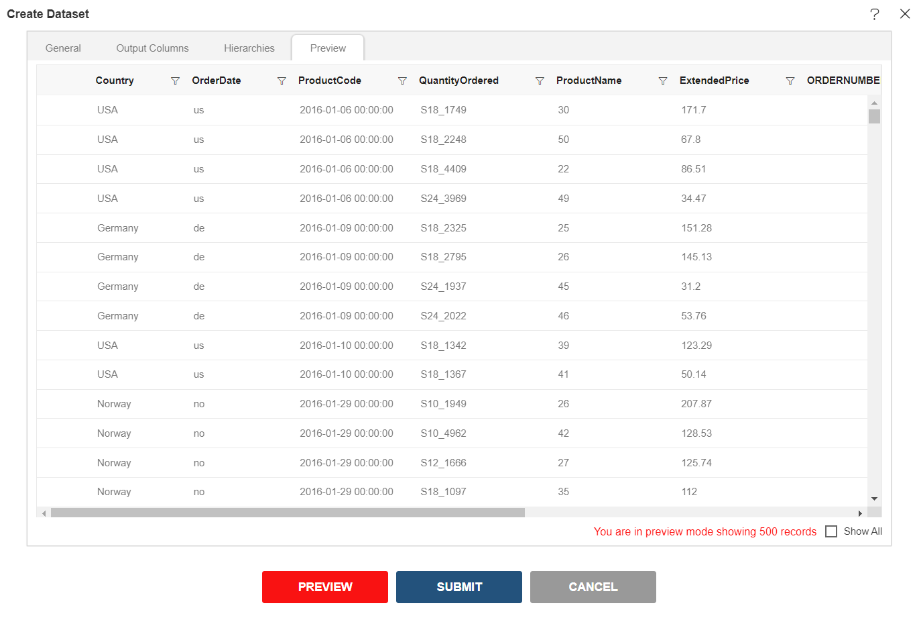Click the red PREVIEW button

(x=325, y=587)
